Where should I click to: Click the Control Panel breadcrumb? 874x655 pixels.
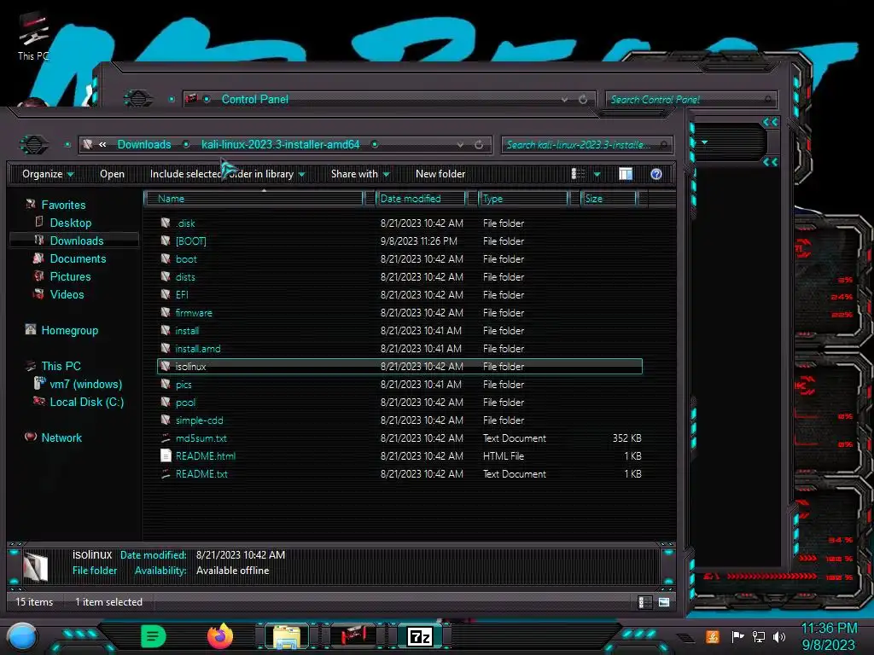[x=254, y=99]
